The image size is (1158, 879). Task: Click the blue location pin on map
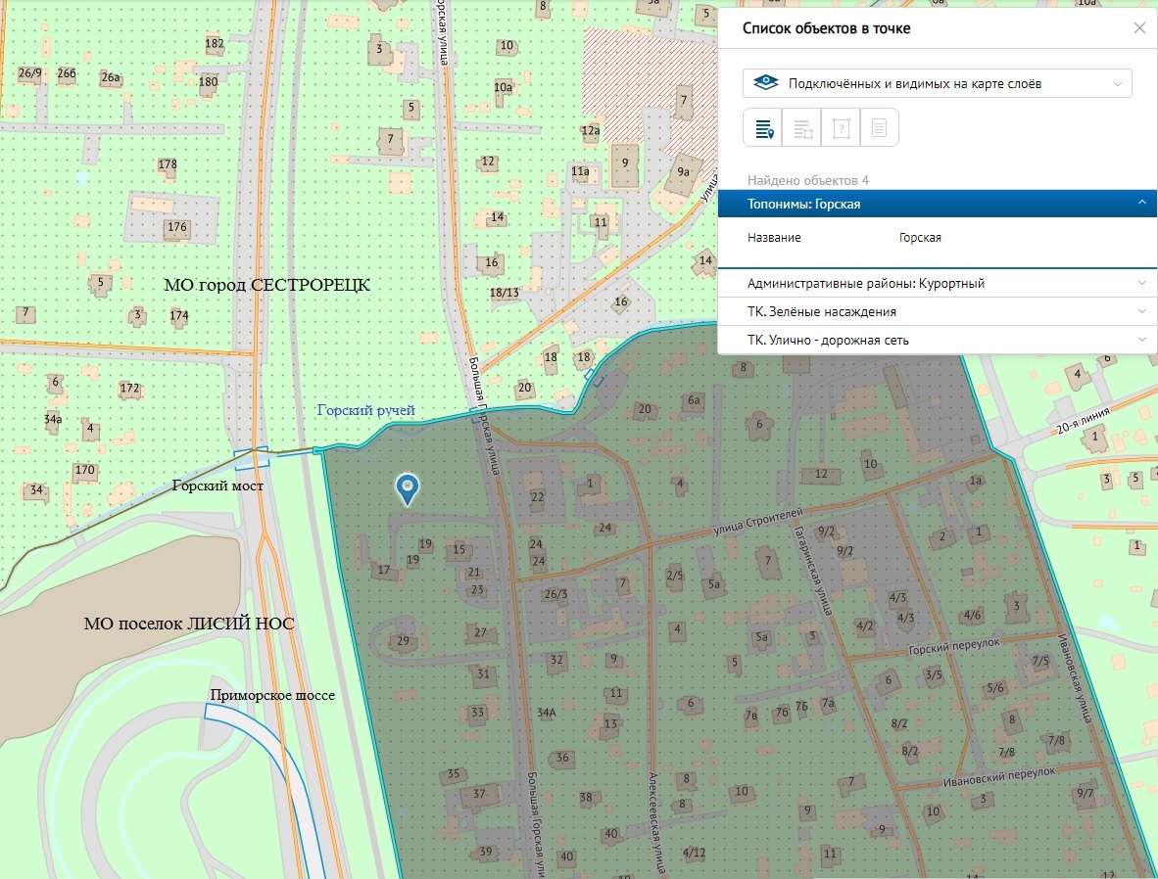pos(407,487)
